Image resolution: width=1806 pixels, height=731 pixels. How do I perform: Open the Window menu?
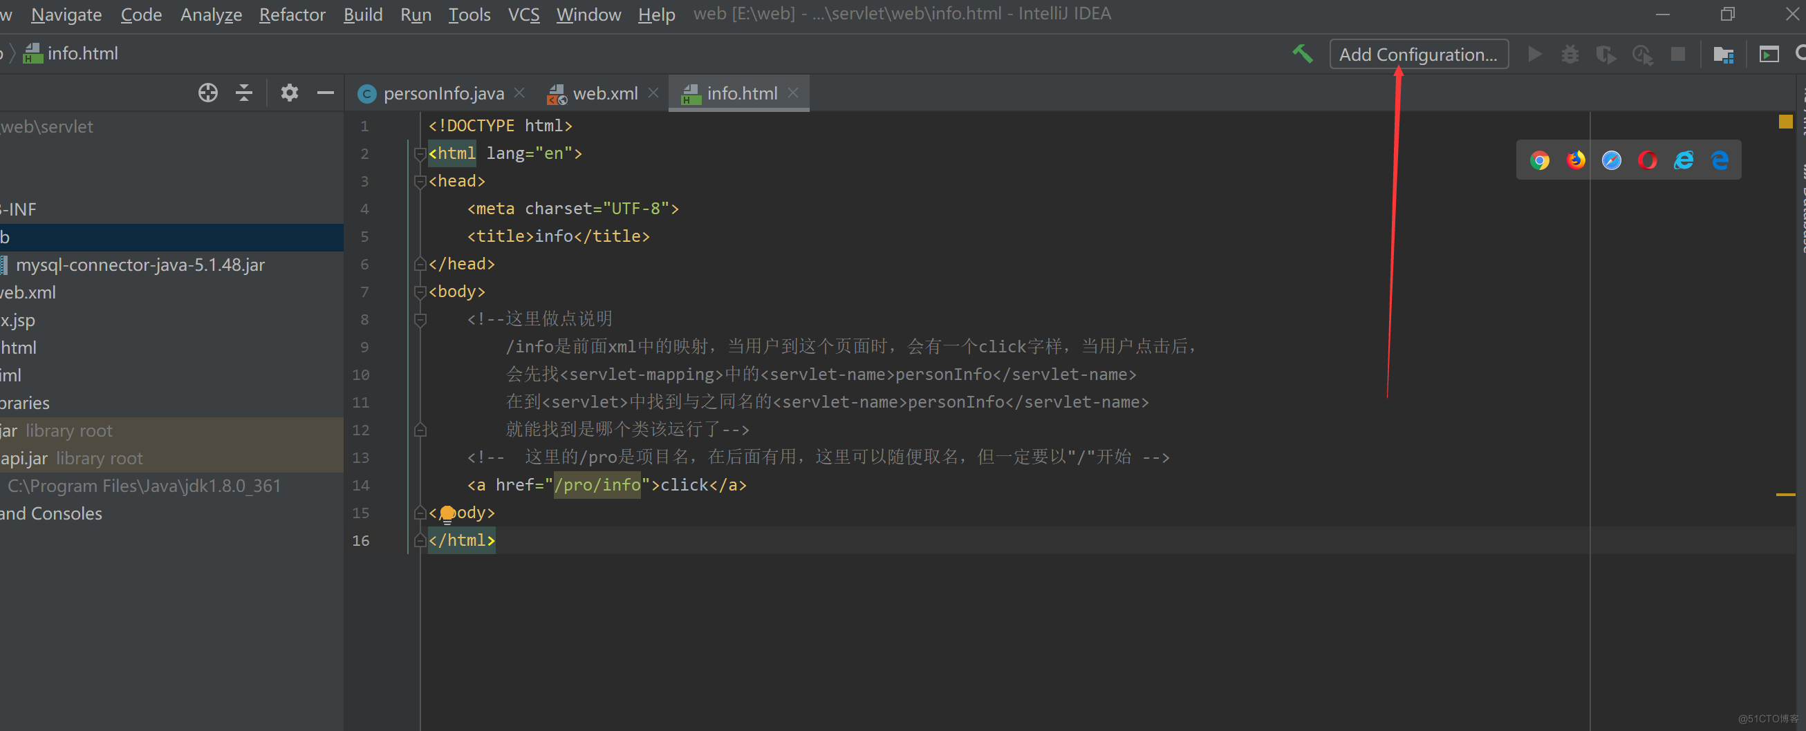click(x=588, y=14)
